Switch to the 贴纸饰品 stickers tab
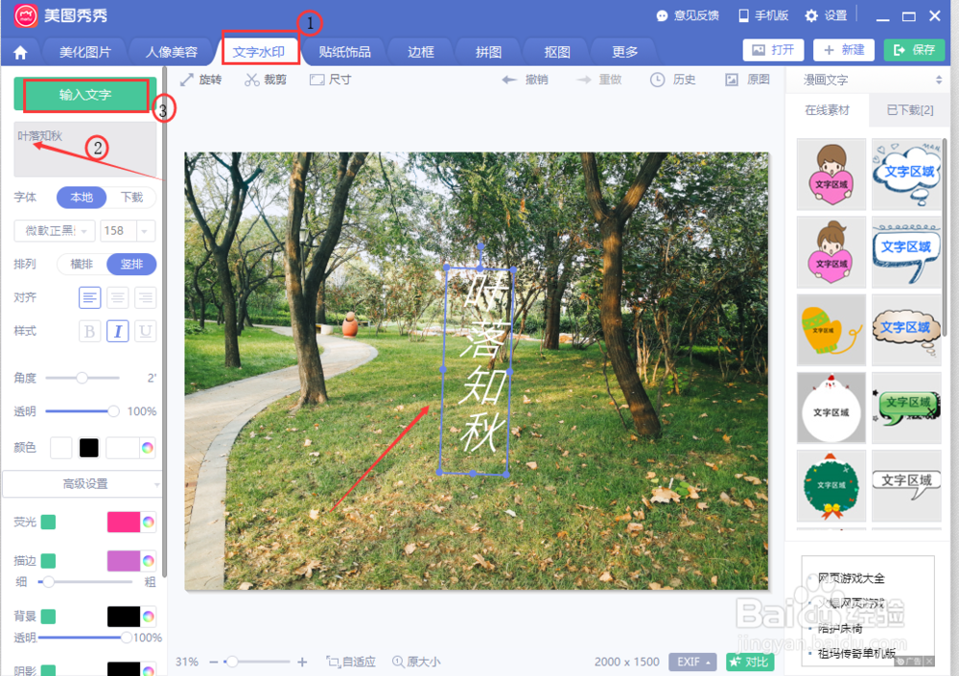This screenshot has width=959, height=676. [x=344, y=52]
